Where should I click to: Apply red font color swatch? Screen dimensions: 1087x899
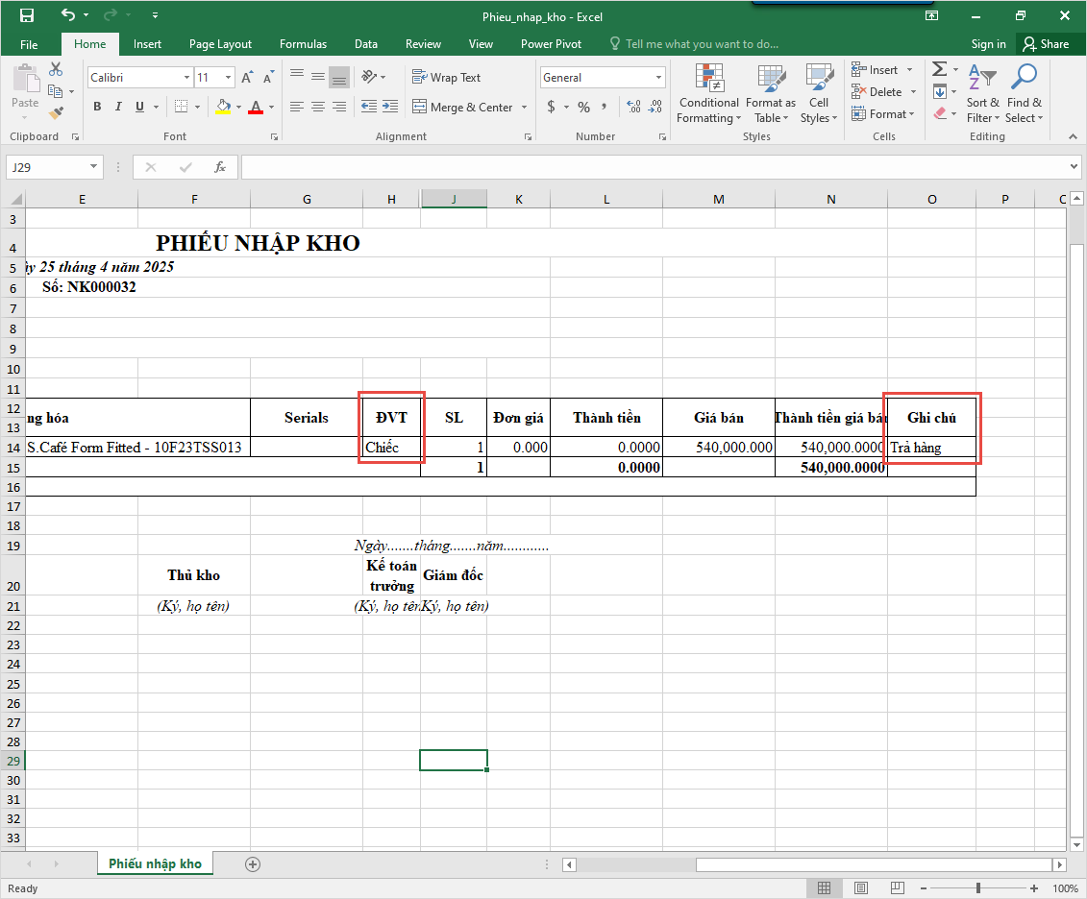pos(256,108)
